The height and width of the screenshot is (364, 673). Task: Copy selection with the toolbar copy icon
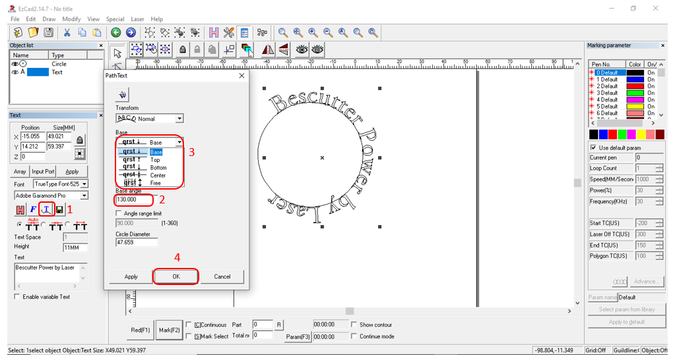pyautogui.click(x=82, y=32)
